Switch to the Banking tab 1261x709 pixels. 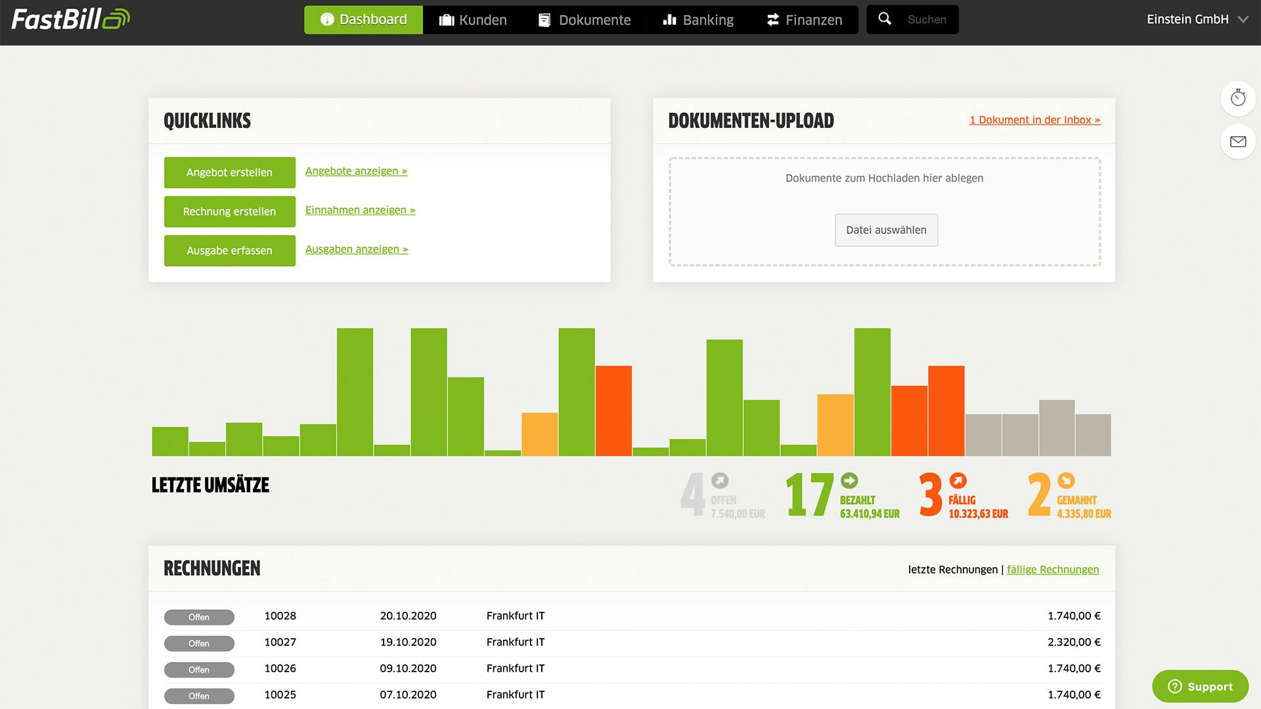click(x=698, y=20)
